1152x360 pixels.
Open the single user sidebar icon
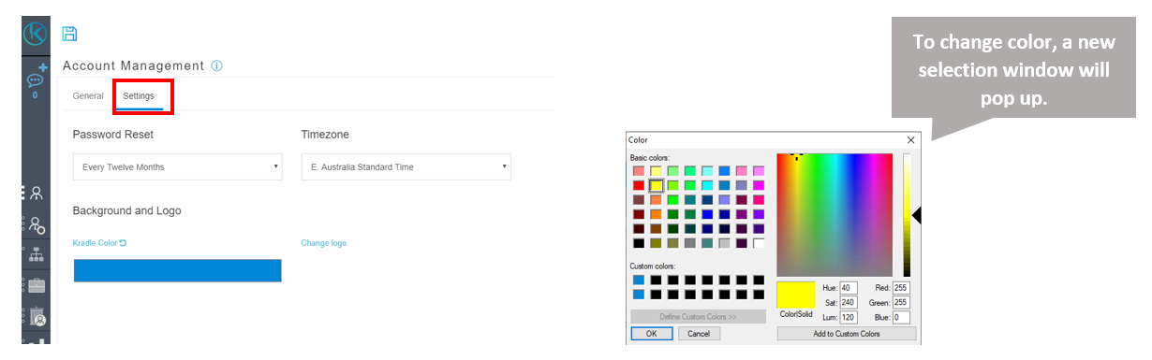tap(36, 194)
